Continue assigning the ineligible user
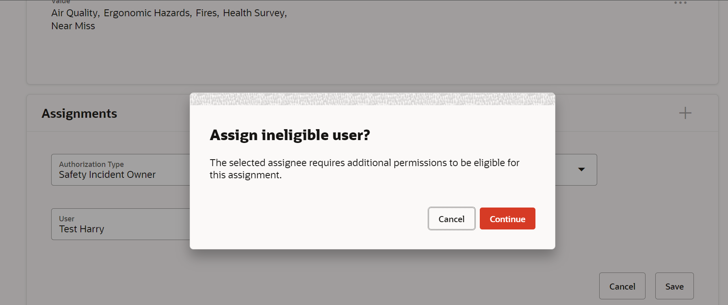728x305 pixels. [x=507, y=218]
